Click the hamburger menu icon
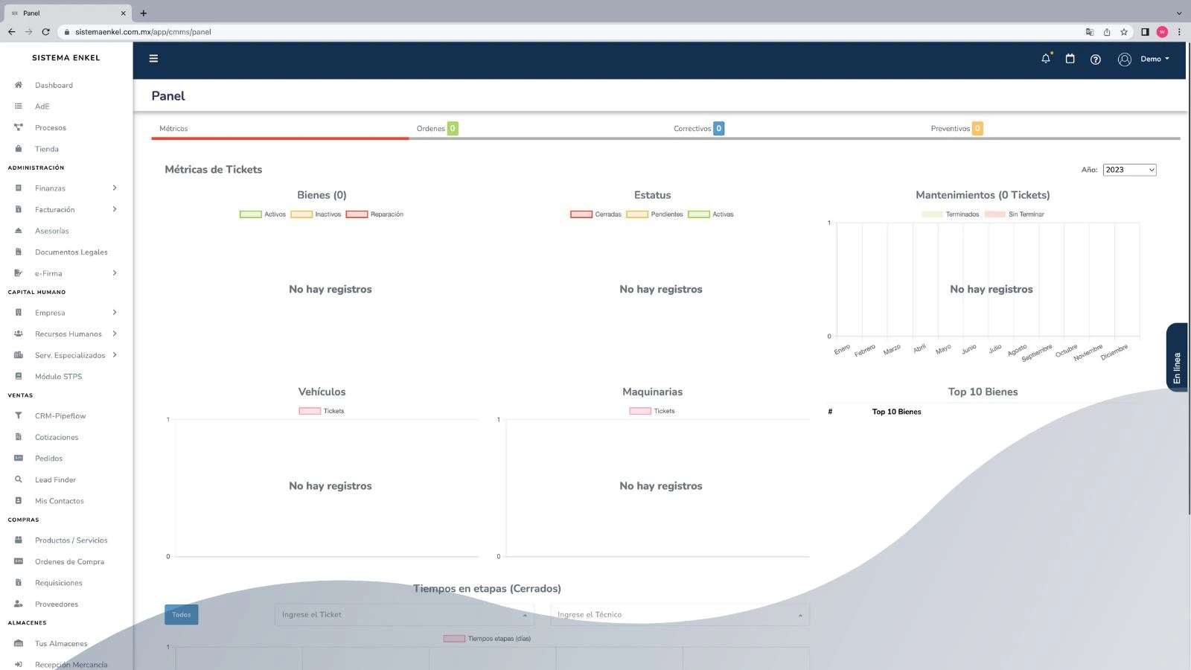The image size is (1191, 670). (x=153, y=59)
